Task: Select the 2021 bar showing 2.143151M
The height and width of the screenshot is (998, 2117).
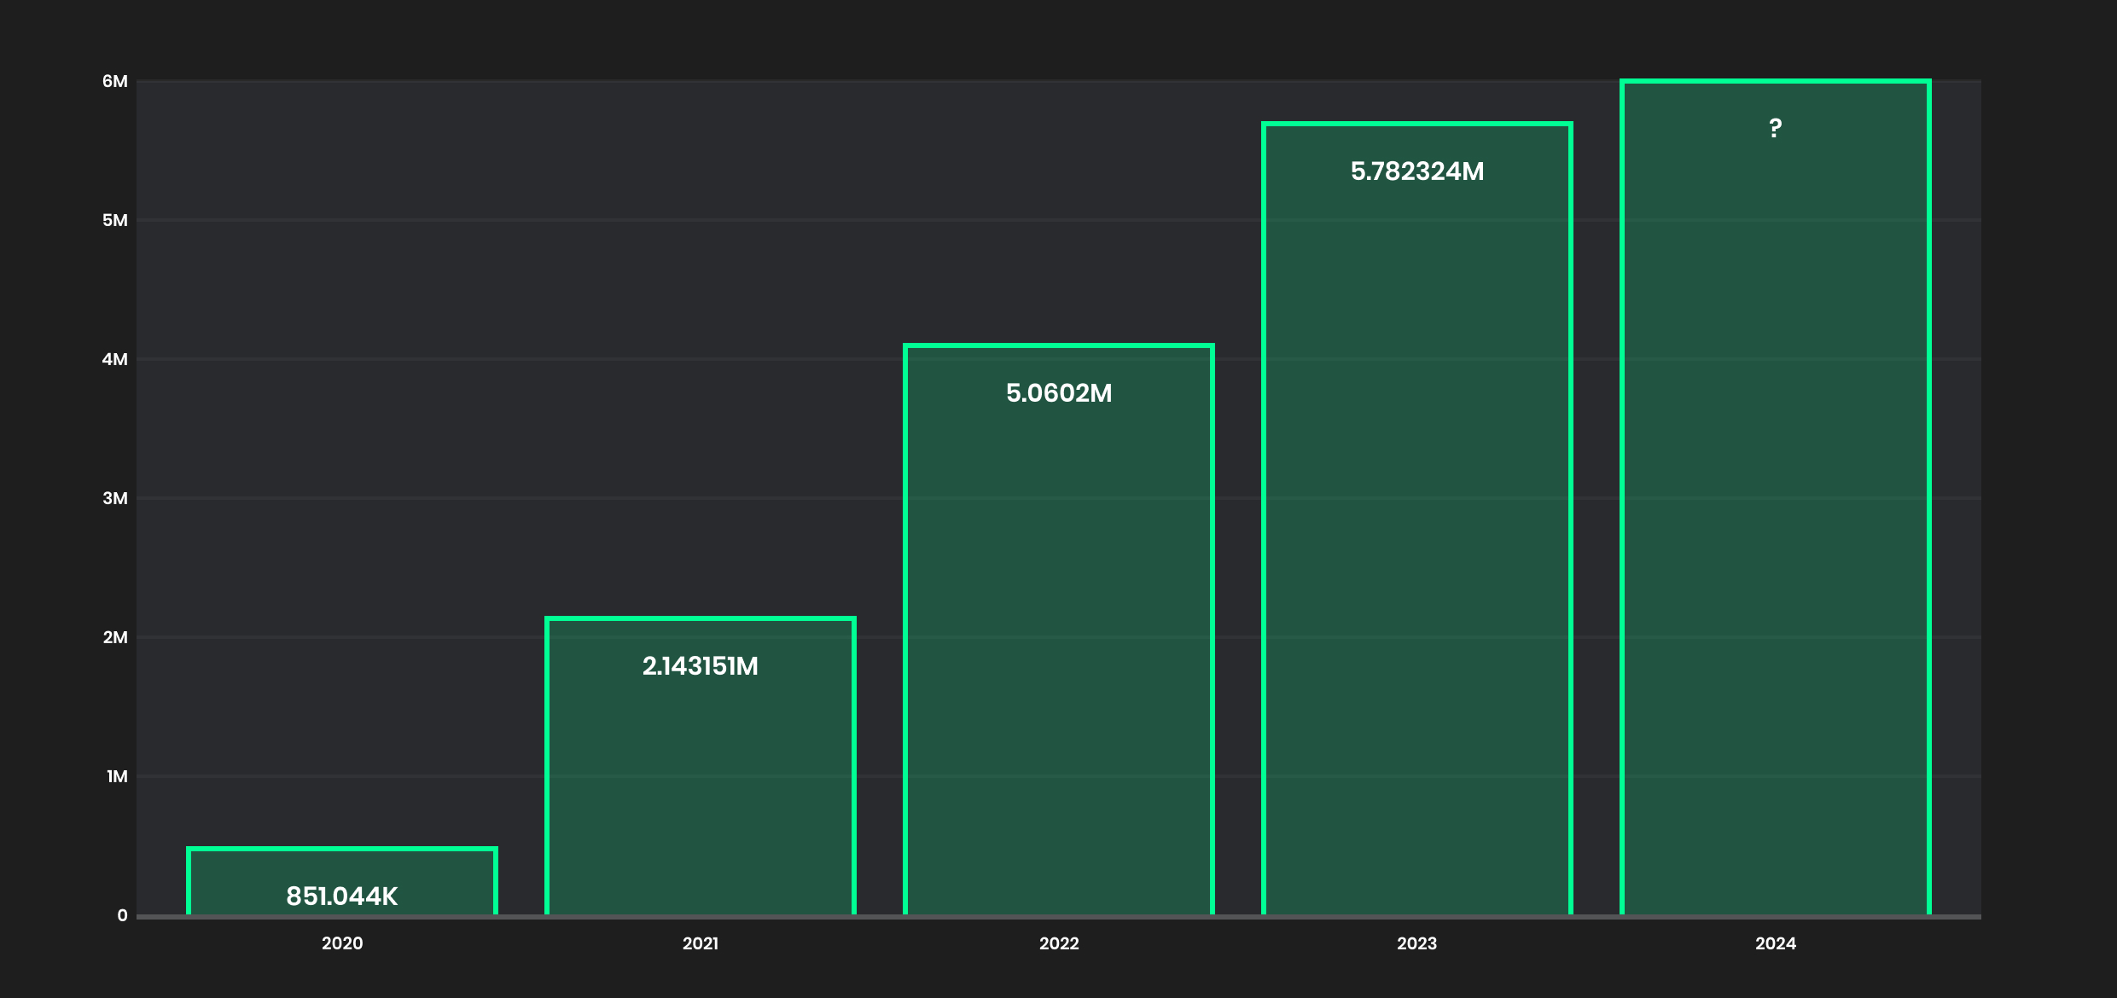Action: [x=700, y=768]
